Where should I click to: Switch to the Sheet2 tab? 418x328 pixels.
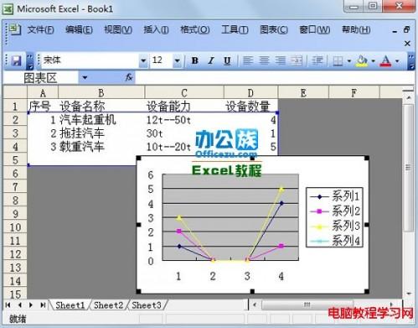(x=108, y=305)
